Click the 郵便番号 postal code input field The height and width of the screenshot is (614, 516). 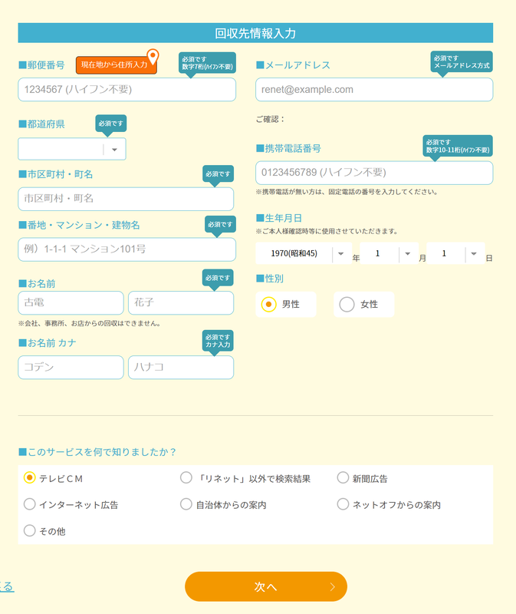tap(126, 90)
